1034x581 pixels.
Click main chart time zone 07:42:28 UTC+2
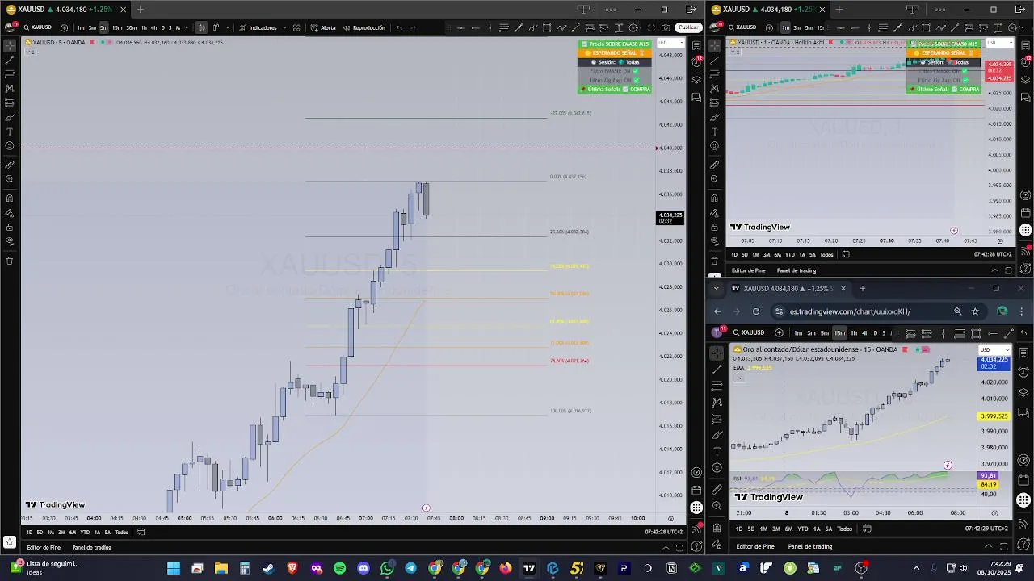coord(664,532)
